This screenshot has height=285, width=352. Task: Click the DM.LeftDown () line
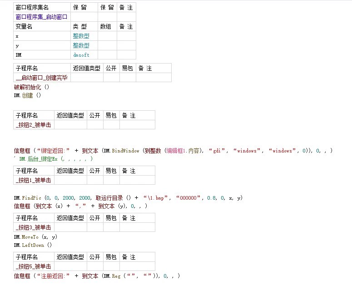tap(33, 245)
